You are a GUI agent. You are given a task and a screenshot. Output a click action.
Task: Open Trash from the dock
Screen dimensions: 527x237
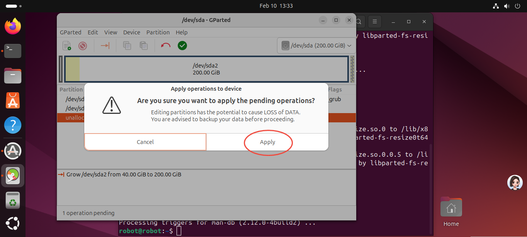tap(13, 200)
